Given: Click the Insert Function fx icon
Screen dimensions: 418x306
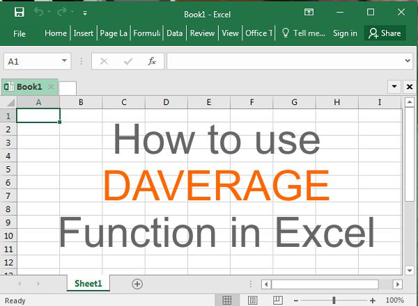Looking at the screenshot, I should pos(152,61).
